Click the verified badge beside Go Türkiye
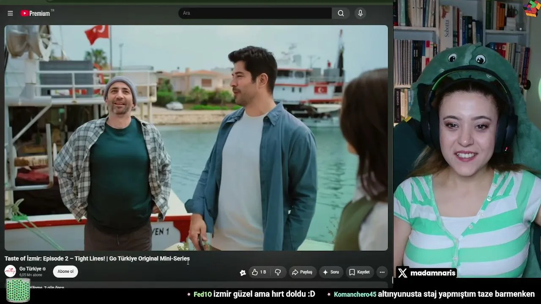Image resolution: width=541 pixels, height=304 pixels. coord(44,269)
